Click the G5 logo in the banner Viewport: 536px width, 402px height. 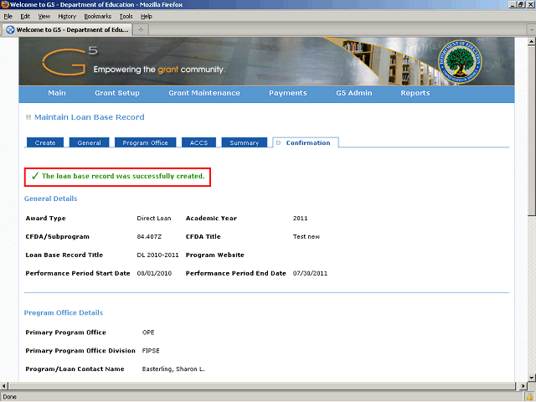(70, 61)
